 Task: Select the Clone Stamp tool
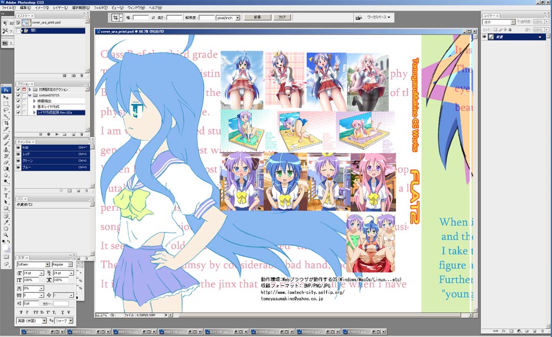6,150
